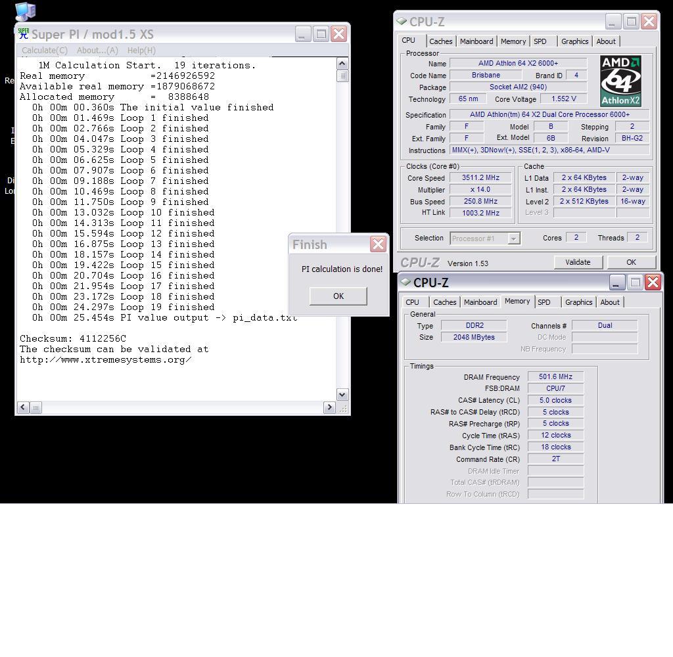Click the Super PI title bar icon

[x=24, y=34]
